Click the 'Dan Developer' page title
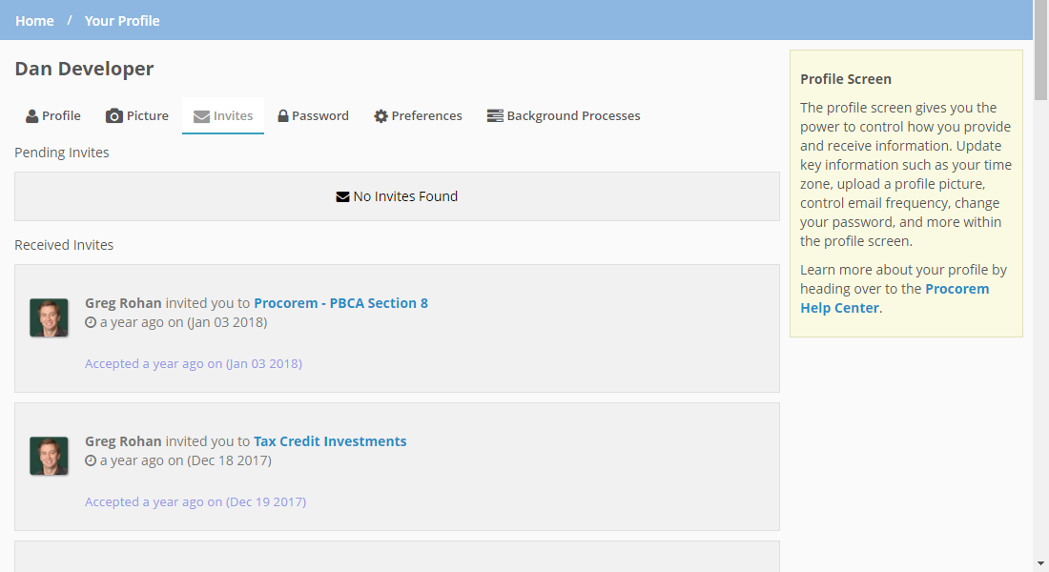The image size is (1049, 572). click(x=84, y=69)
